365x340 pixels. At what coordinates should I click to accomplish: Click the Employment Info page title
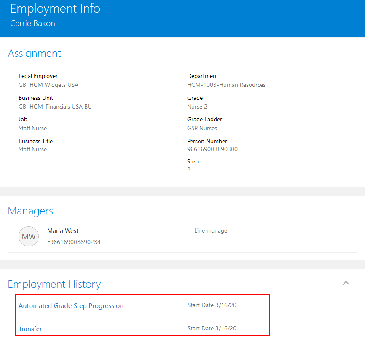(55, 8)
